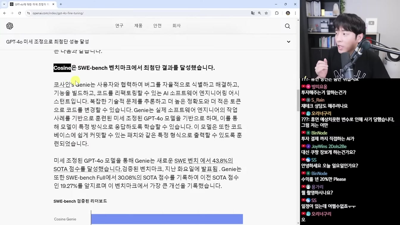The height and width of the screenshot is (225, 400).
Task: Click the page vertical scrollbar thumb
Action: click(x=298, y=100)
